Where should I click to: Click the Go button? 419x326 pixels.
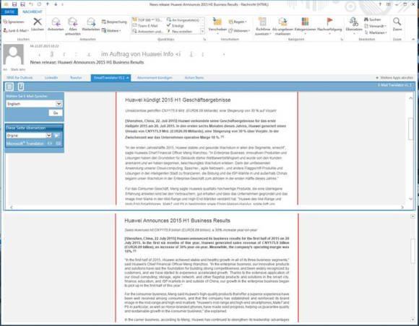tap(56, 113)
